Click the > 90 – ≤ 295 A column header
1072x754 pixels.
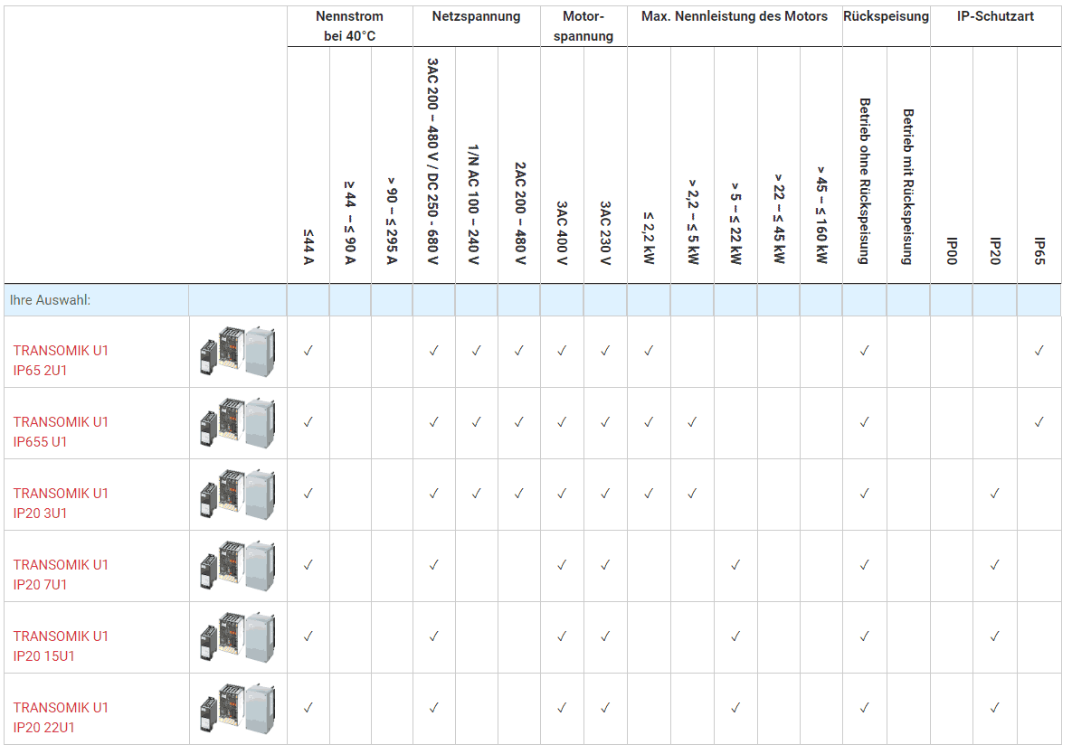point(392,221)
